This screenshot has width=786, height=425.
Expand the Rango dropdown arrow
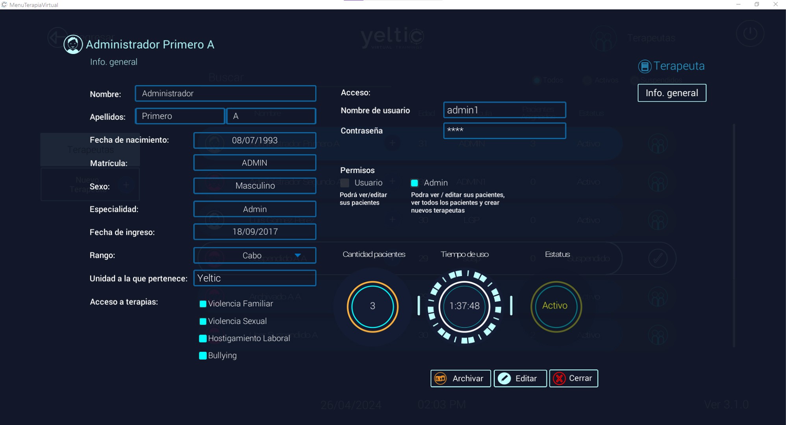point(298,255)
